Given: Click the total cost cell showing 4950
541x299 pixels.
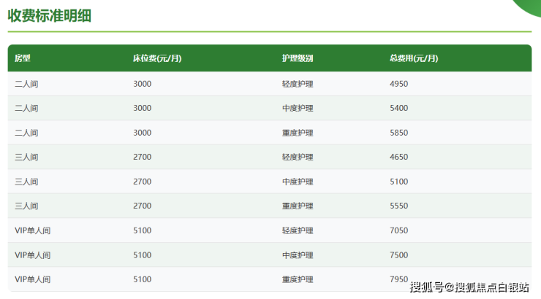Looking at the screenshot, I should pos(399,84).
